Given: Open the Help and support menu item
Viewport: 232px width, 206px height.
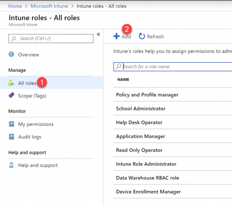Looking at the screenshot, I should coord(38,165).
